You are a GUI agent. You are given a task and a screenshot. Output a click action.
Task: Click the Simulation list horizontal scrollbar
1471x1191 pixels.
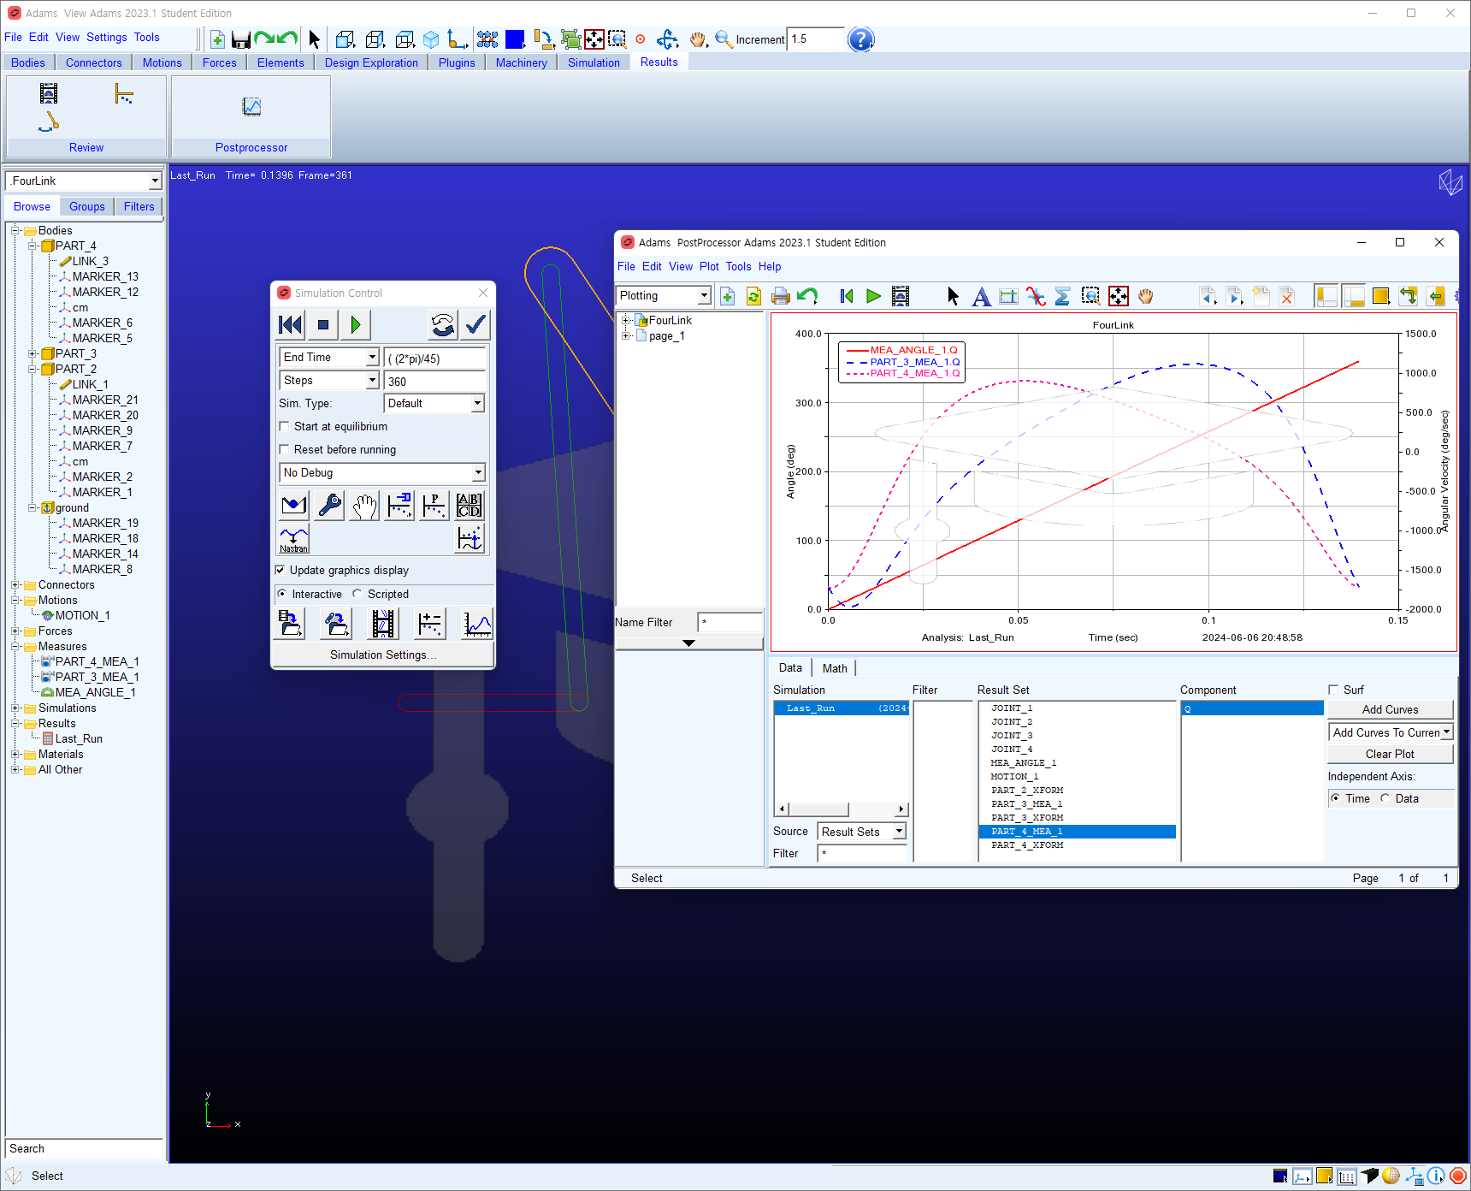click(x=842, y=809)
